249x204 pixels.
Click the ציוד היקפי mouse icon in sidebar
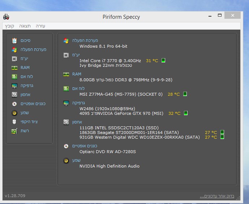(x=14, y=122)
